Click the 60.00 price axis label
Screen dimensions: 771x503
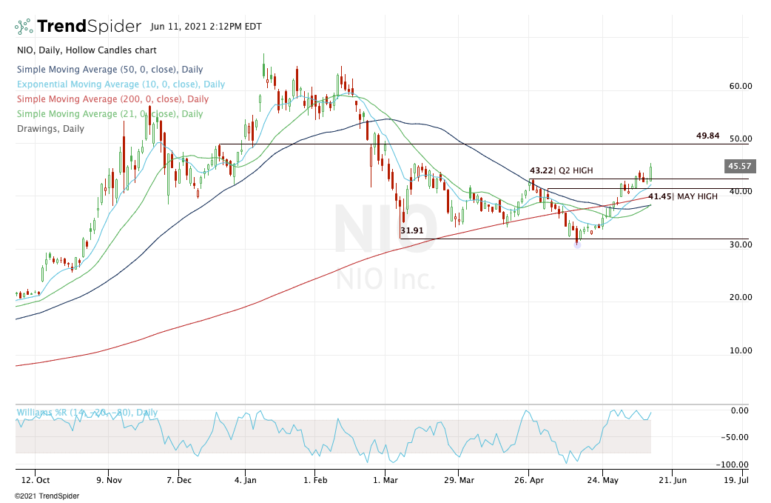point(741,86)
